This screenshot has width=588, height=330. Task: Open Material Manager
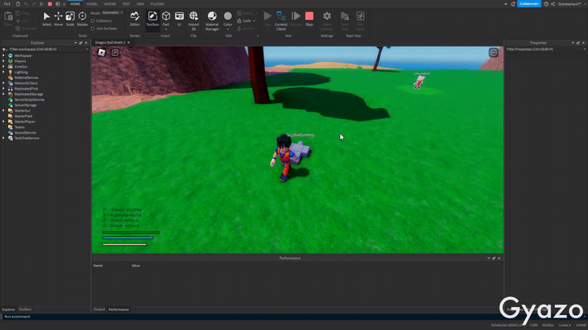pos(212,21)
